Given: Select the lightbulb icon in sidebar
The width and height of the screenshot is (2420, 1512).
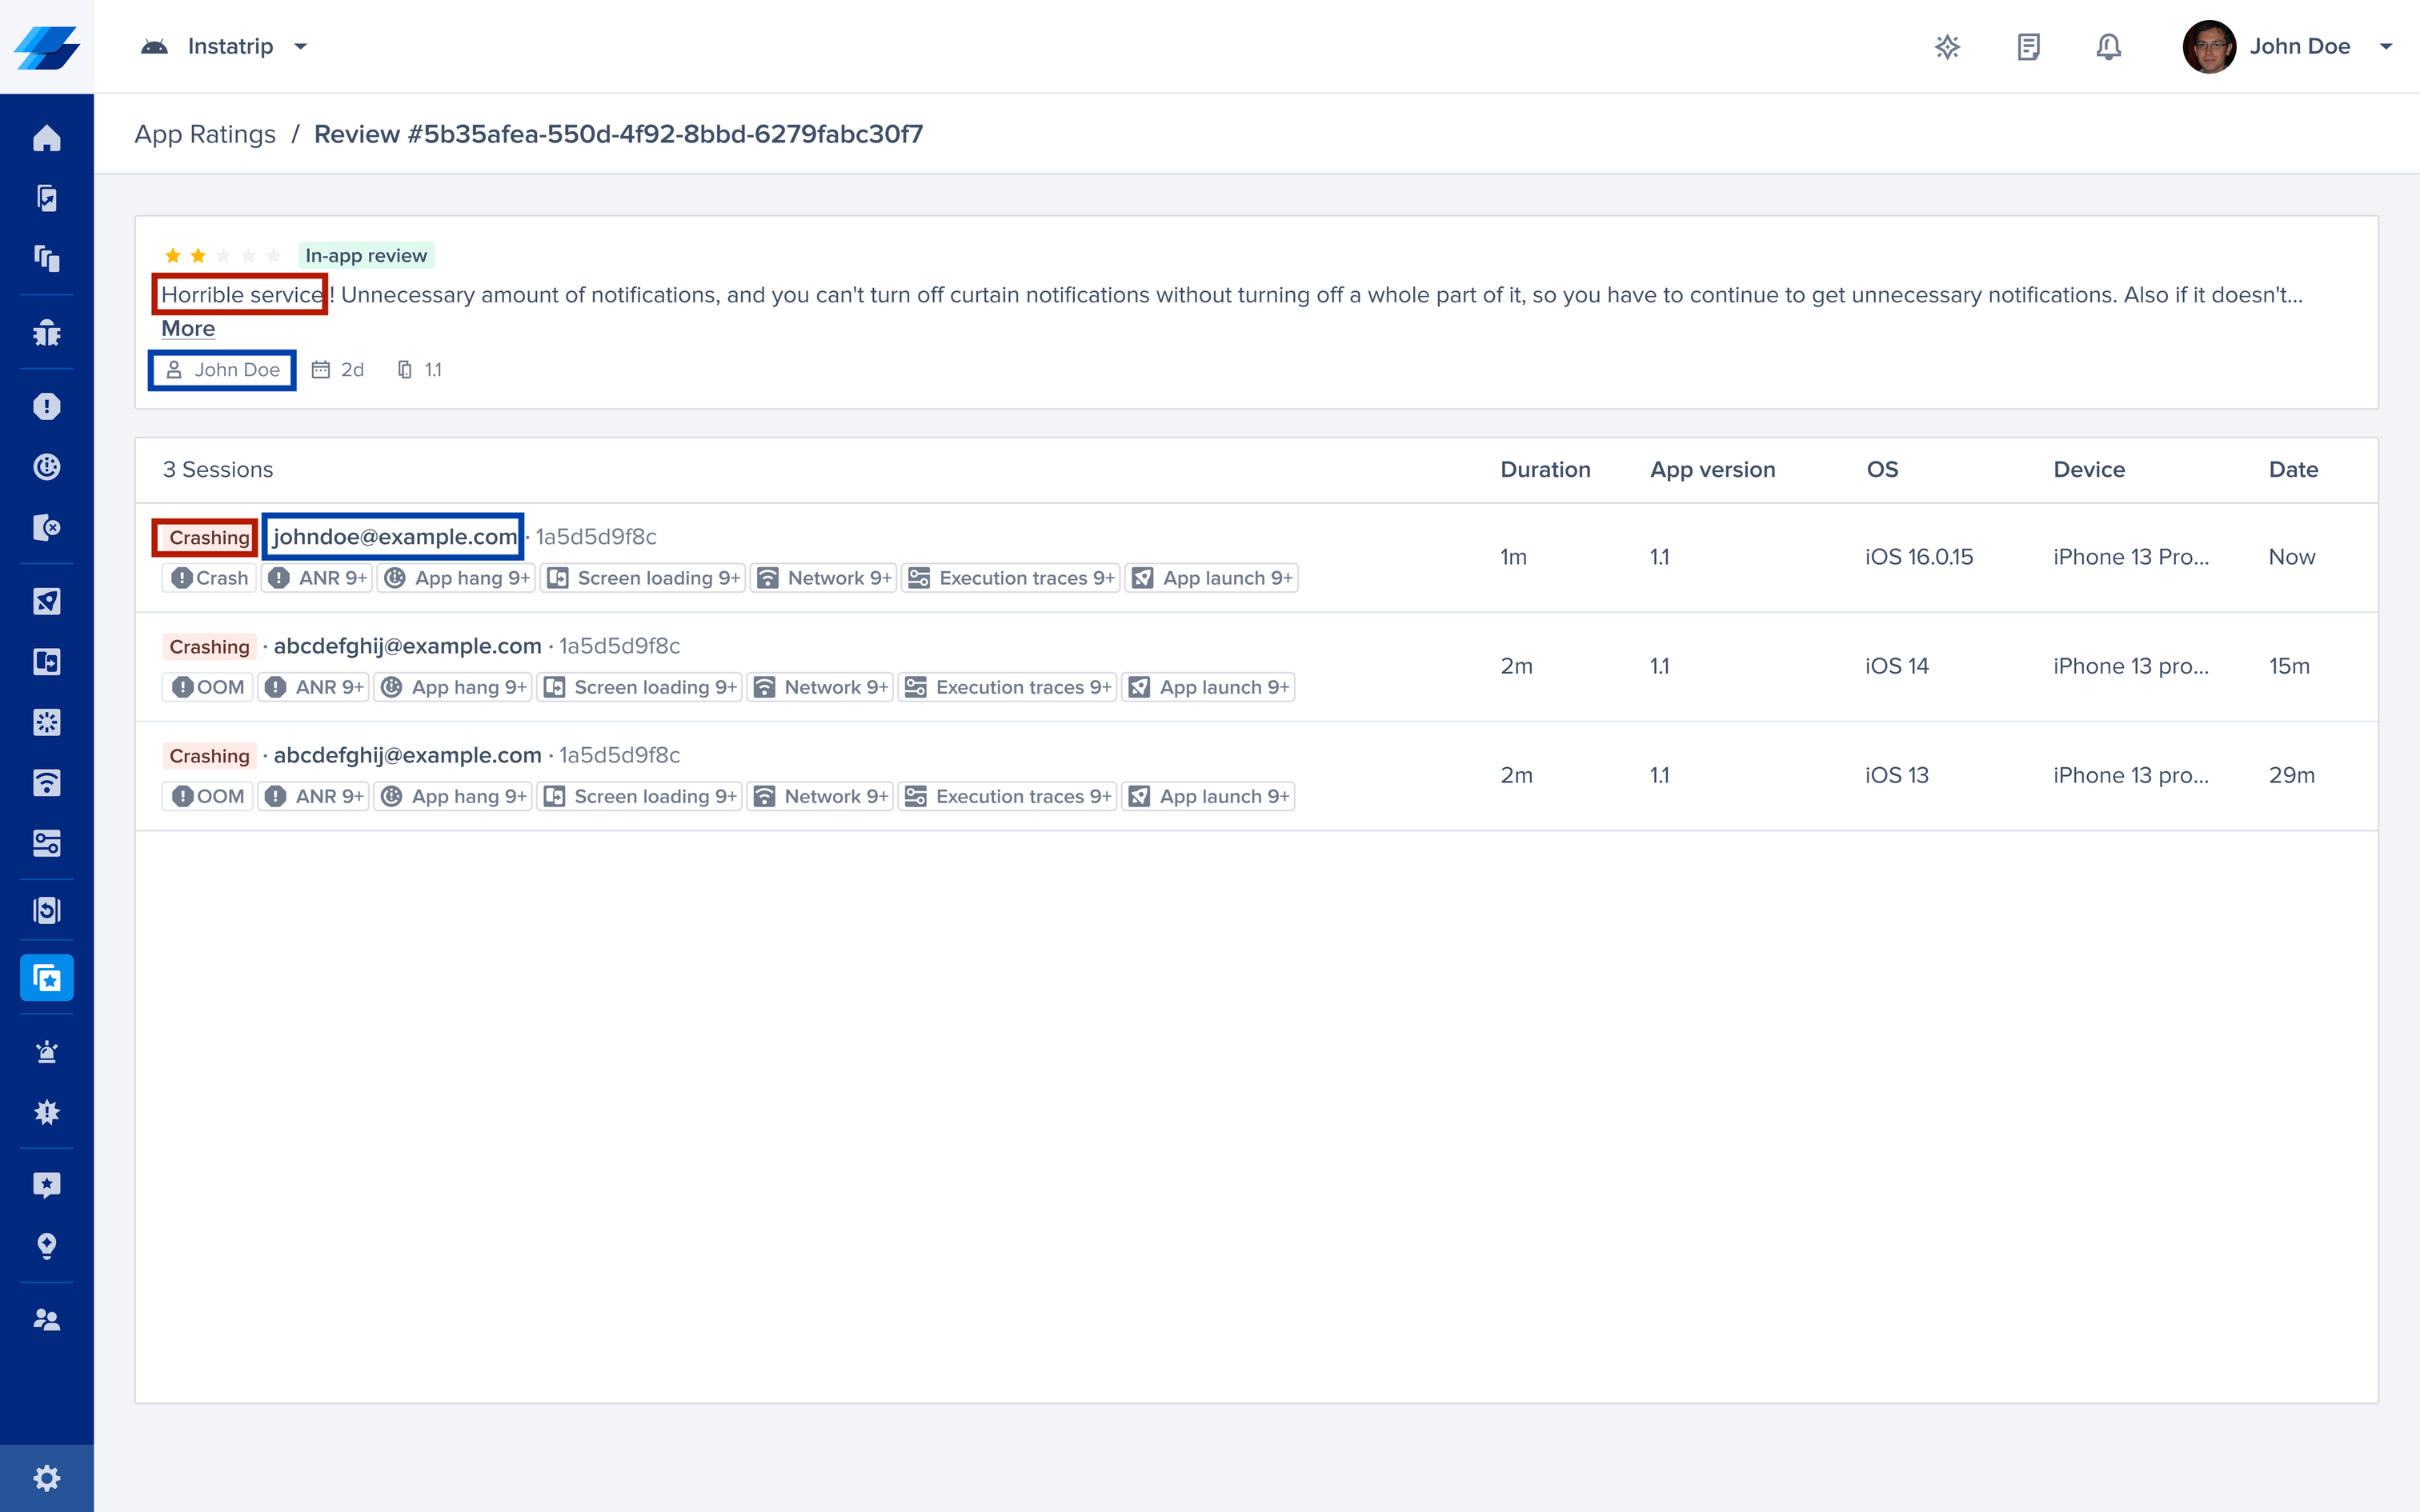Looking at the screenshot, I should coord(46,1246).
